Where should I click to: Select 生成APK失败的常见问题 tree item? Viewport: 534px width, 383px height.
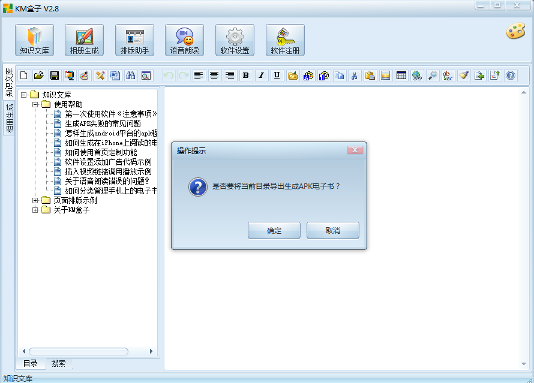103,123
